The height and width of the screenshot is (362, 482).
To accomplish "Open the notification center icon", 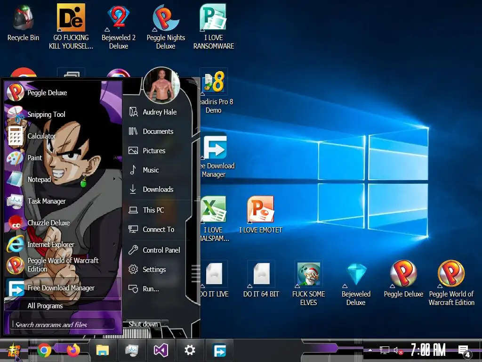I will tap(464, 351).
